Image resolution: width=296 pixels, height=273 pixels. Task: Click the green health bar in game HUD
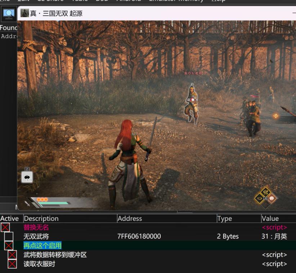pyautogui.click(x=53, y=203)
